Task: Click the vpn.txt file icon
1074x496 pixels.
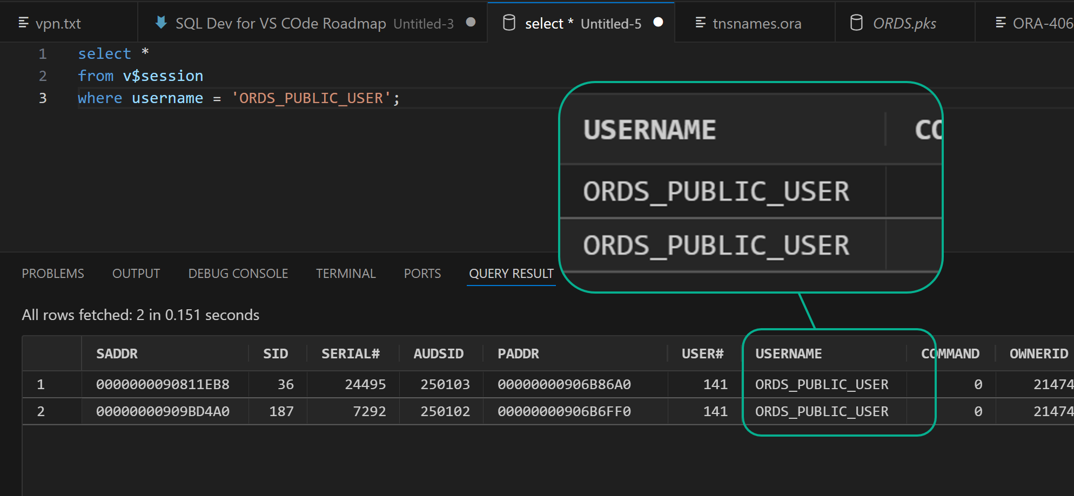Action: tap(23, 23)
